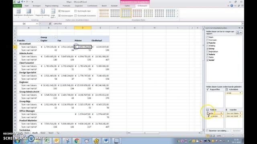
Task: Open Chrome from the taskbar
Action: click(77, 140)
